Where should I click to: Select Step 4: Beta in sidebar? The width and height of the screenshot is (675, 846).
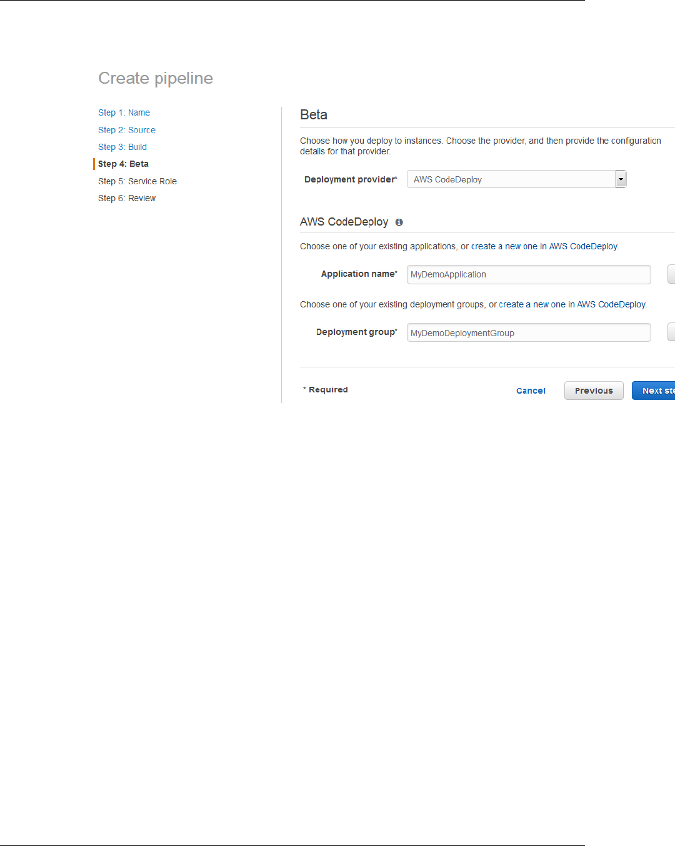(123, 164)
